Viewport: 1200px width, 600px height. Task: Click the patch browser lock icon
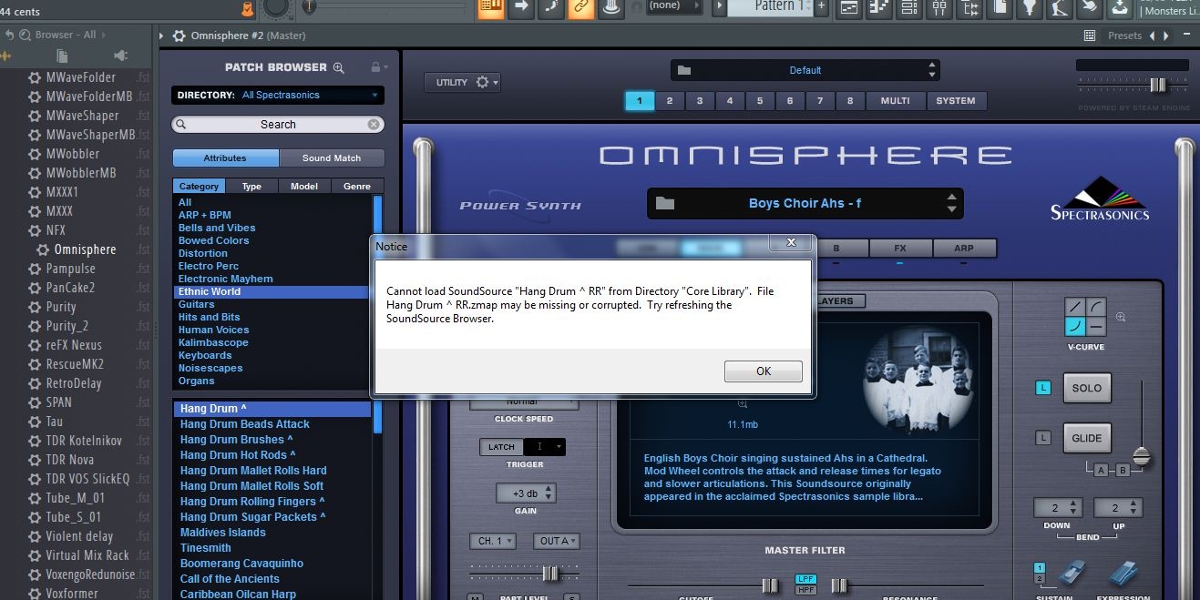374,67
